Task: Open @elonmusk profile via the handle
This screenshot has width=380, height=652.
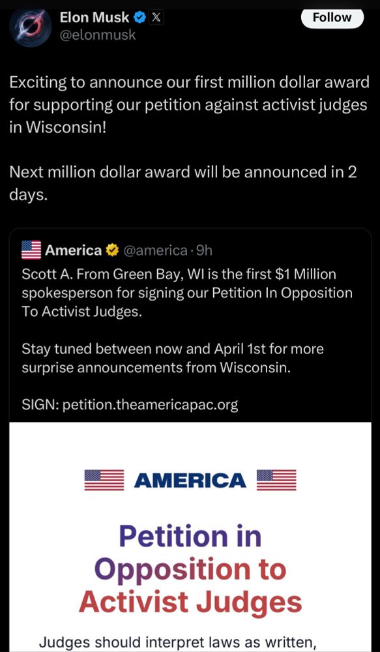Action: pyautogui.click(x=98, y=35)
